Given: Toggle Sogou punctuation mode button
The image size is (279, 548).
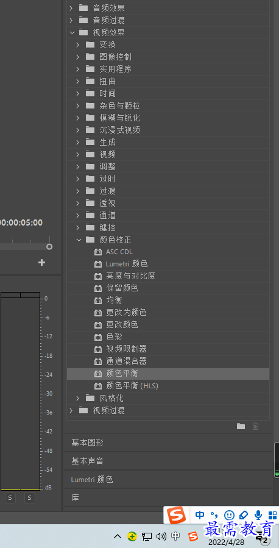Looking at the screenshot, I should pyautogui.click(x=214, y=515).
